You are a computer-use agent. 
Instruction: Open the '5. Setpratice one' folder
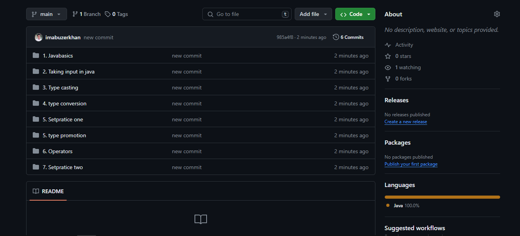coord(63,120)
